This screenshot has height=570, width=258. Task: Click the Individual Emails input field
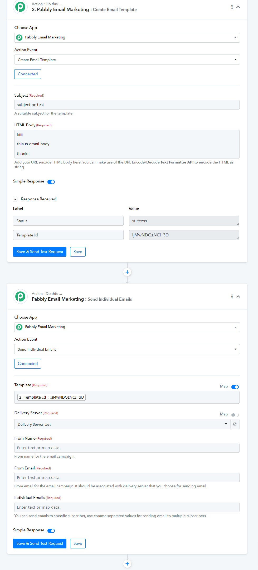[127, 507]
